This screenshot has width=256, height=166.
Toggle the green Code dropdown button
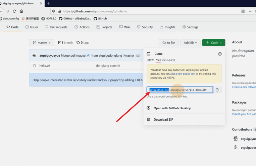coord(213,43)
